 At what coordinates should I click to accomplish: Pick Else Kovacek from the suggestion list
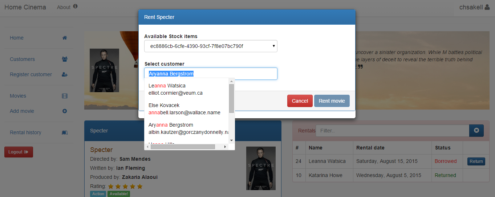point(164,109)
